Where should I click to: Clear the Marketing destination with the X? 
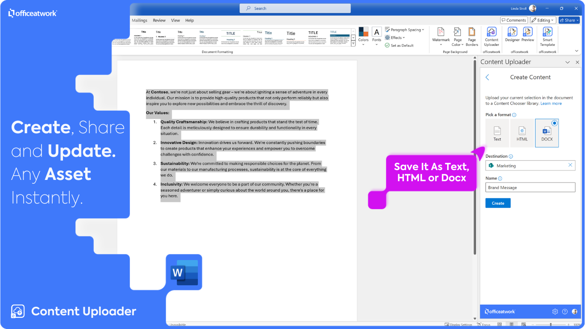(570, 165)
